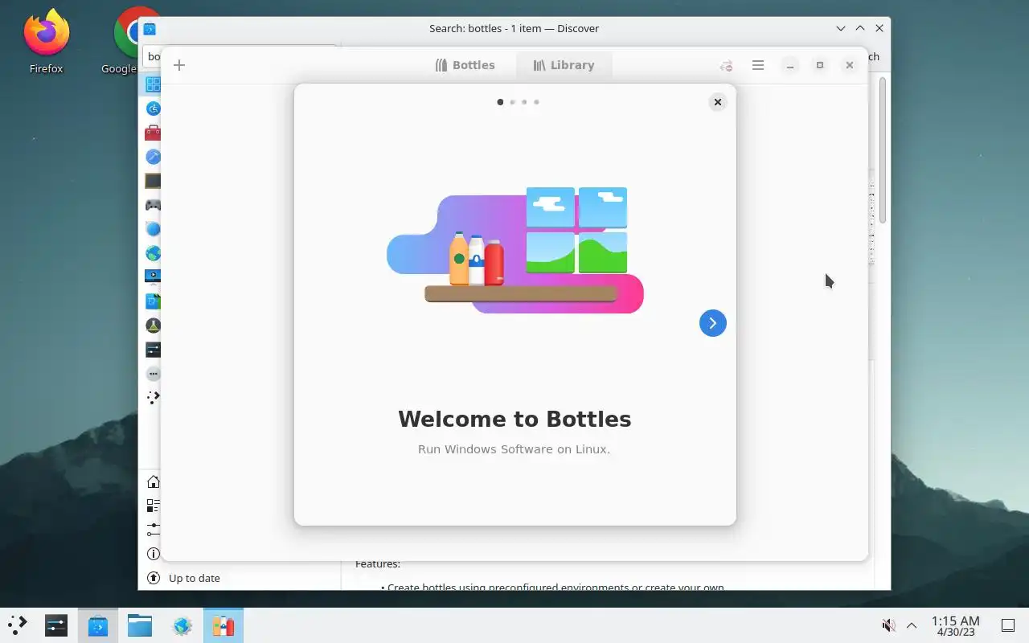Switch to the Library tab

coord(564,65)
